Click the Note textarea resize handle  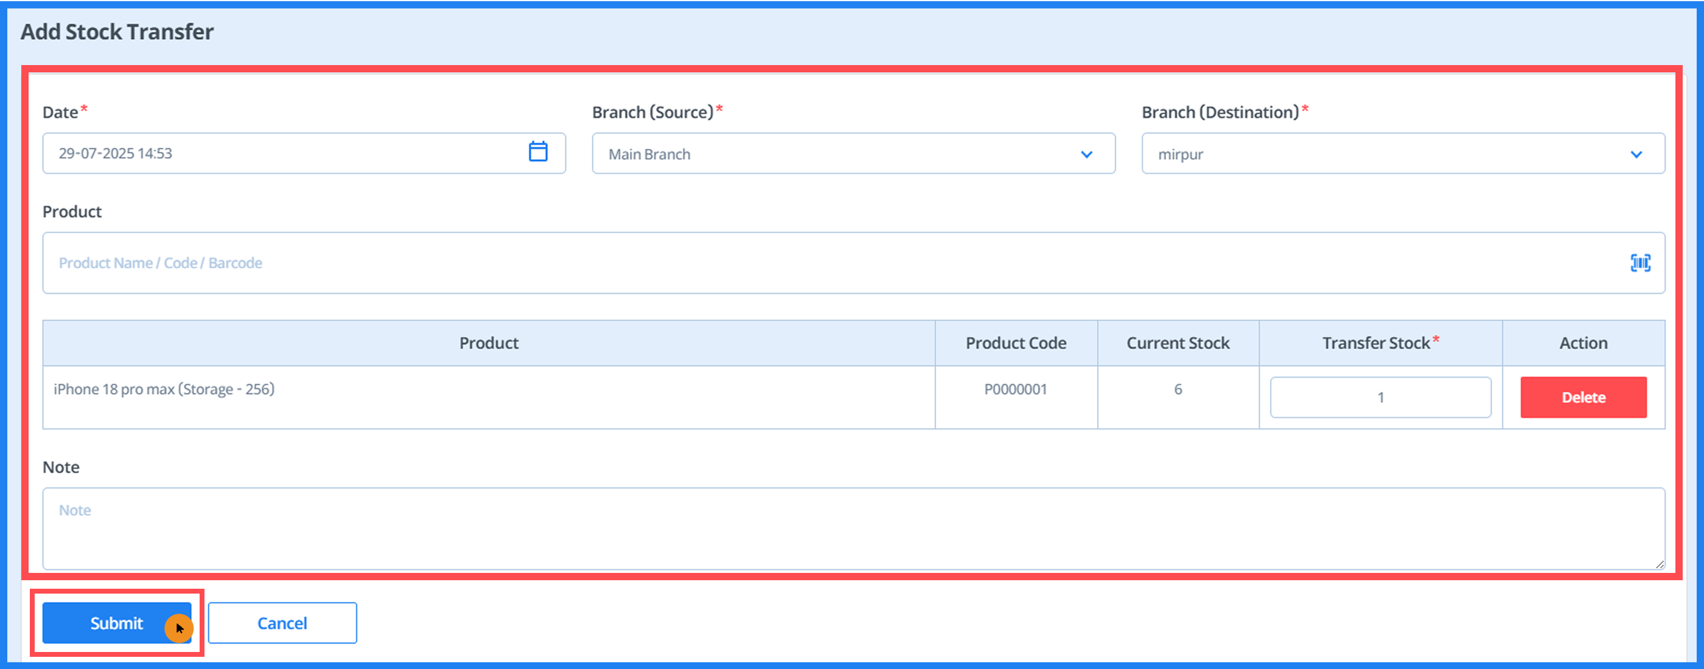coord(1660,564)
